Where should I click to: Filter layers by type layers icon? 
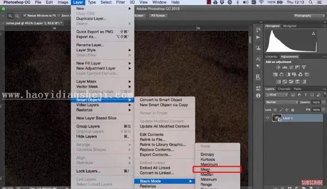306,95
